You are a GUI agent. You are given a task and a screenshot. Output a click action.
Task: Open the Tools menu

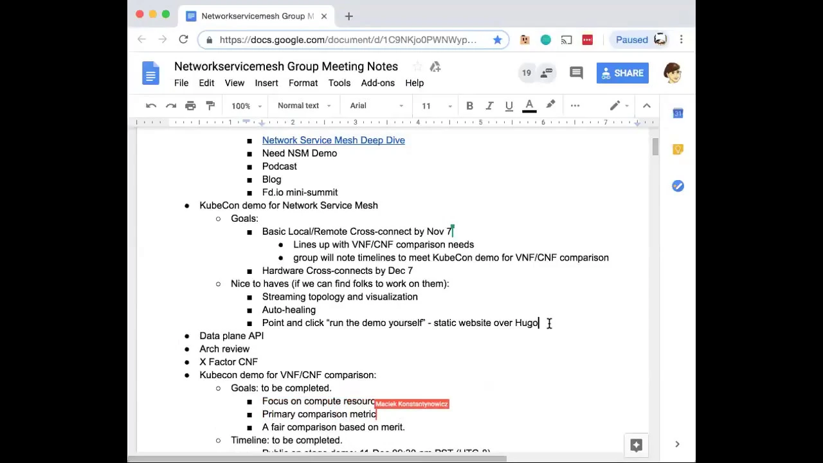(339, 83)
